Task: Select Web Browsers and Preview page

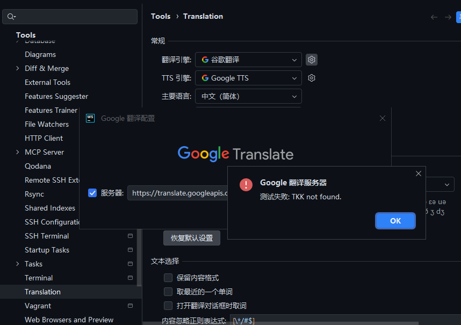Action: pyautogui.click(x=69, y=320)
